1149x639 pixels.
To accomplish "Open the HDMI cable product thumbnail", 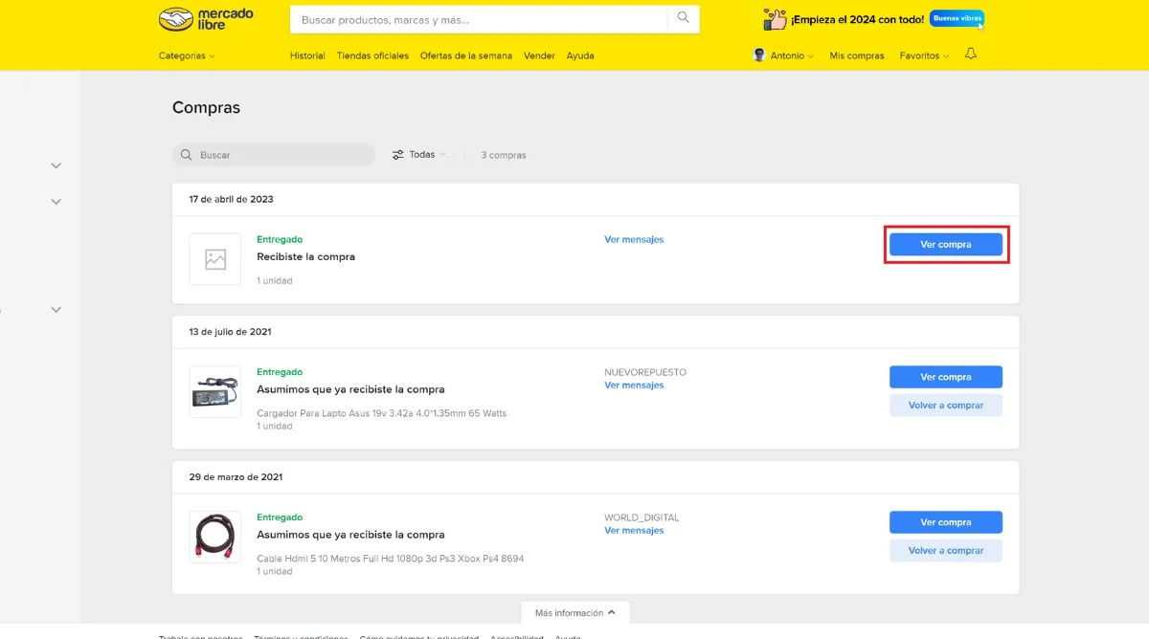I will (214, 538).
